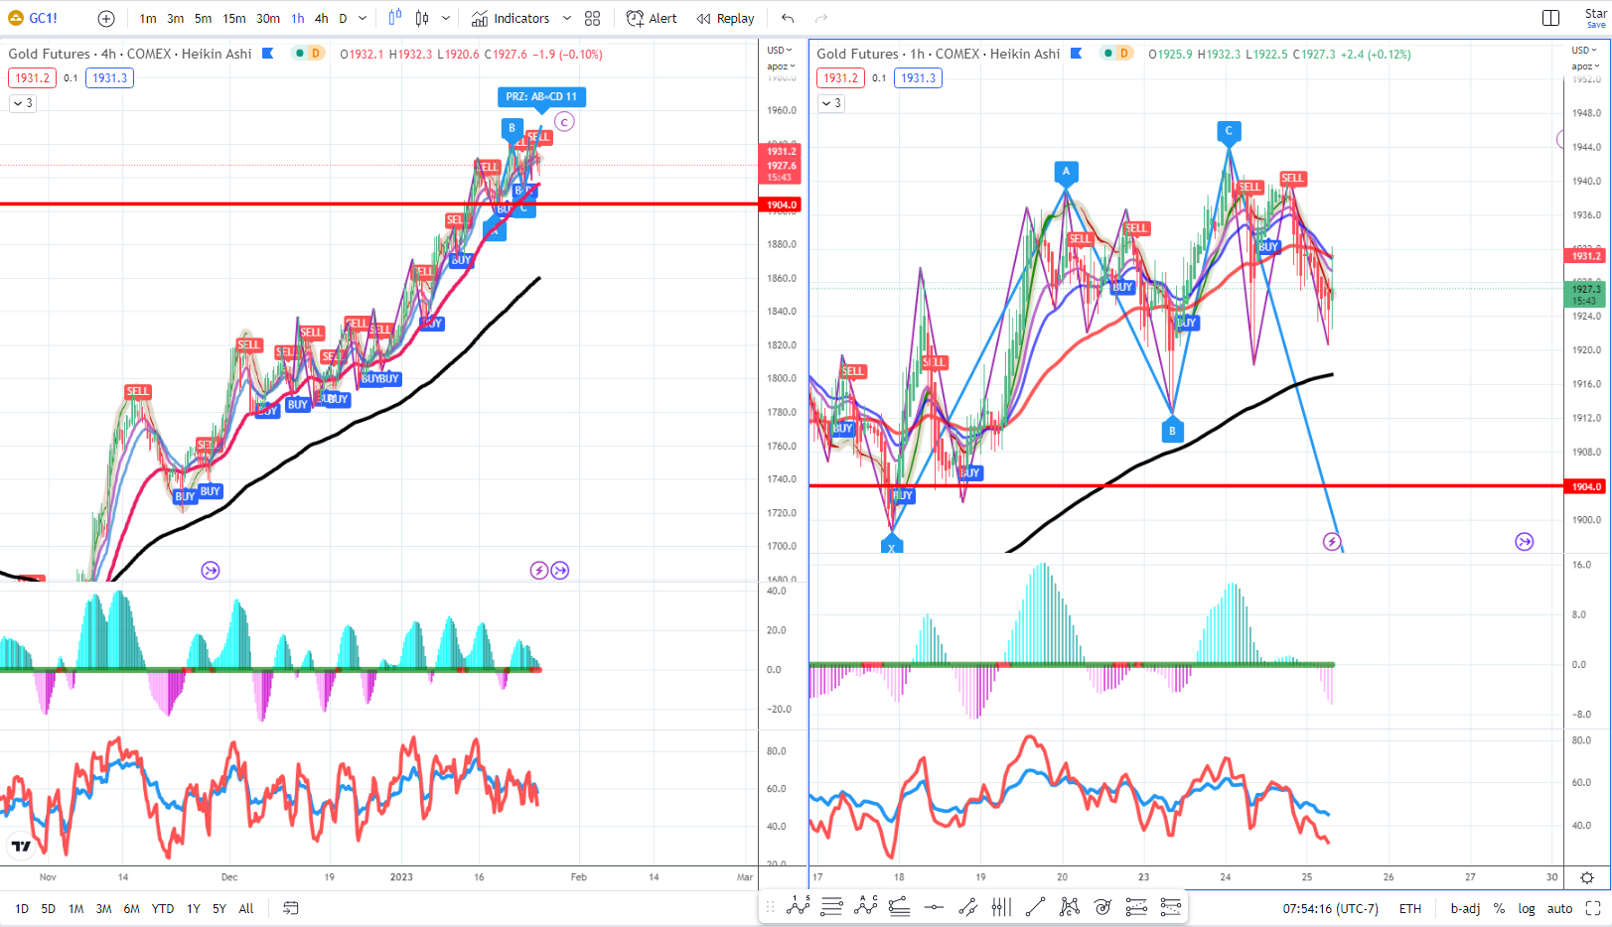Select the 1Y date range

tap(194, 908)
